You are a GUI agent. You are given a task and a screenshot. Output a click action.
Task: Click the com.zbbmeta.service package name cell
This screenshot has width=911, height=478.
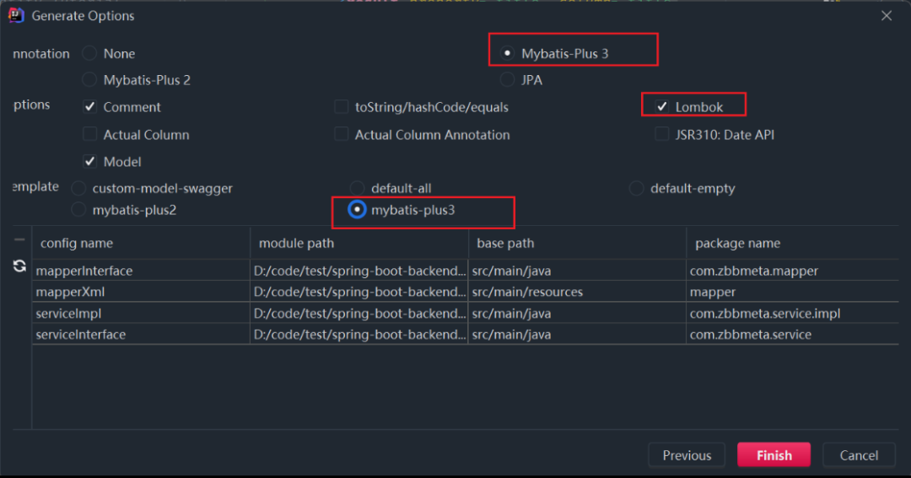point(792,334)
